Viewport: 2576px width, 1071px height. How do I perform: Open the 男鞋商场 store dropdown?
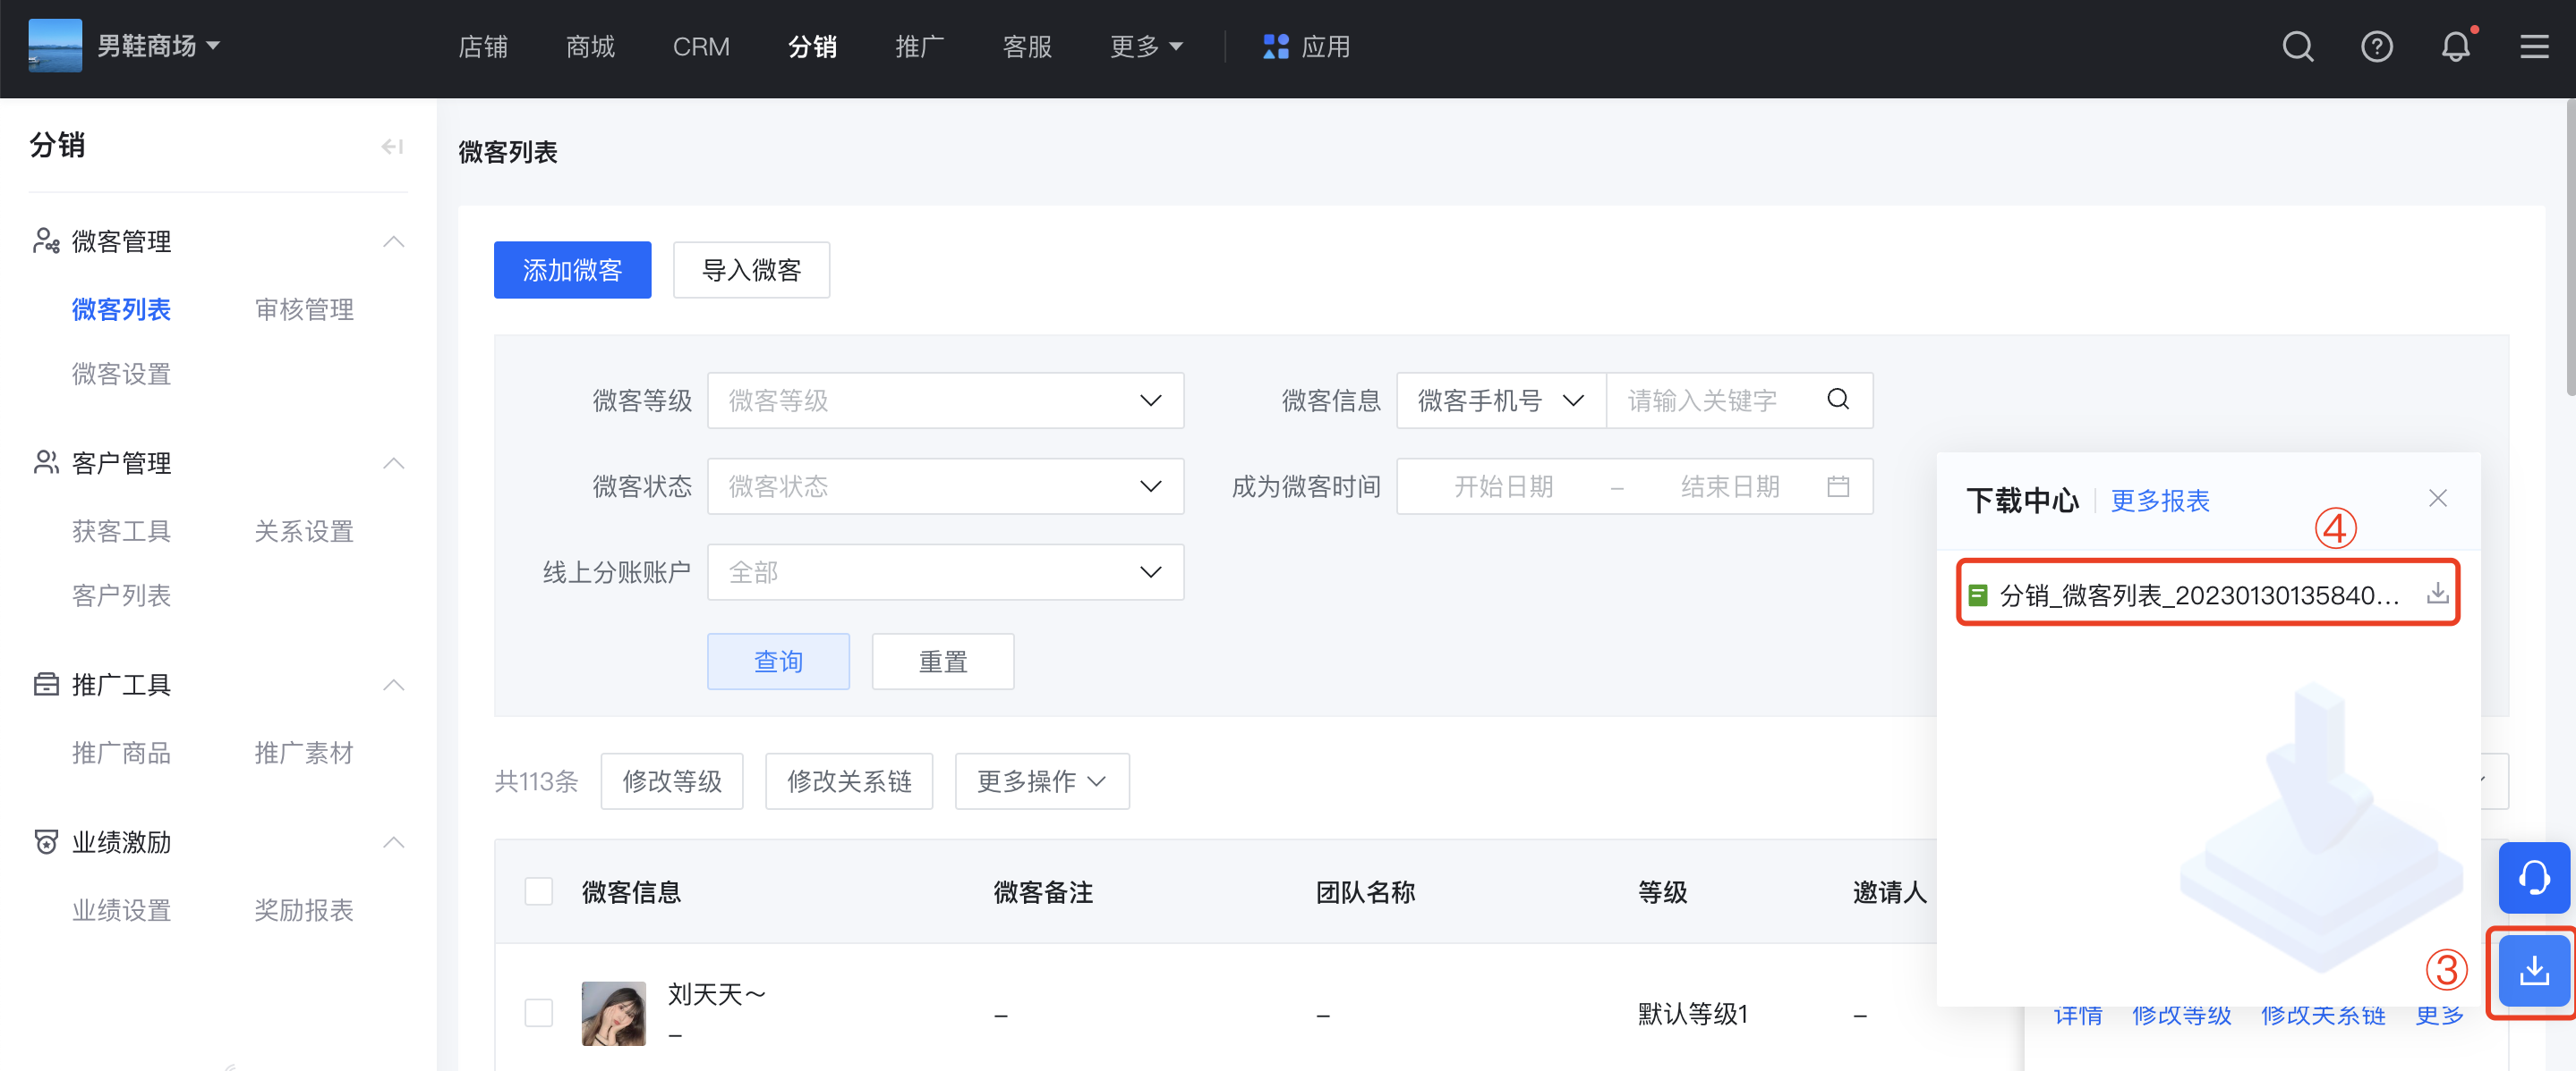(159, 46)
